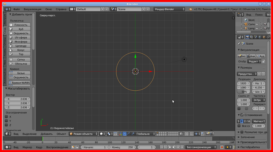The height and width of the screenshot is (152, 273).
Task: Select the scale manipulator icon
Action: point(133,134)
